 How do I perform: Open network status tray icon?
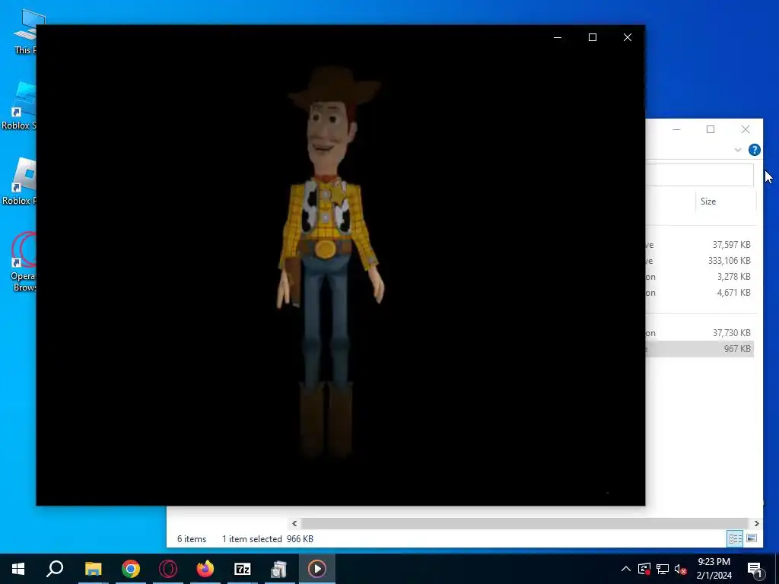point(663,569)
